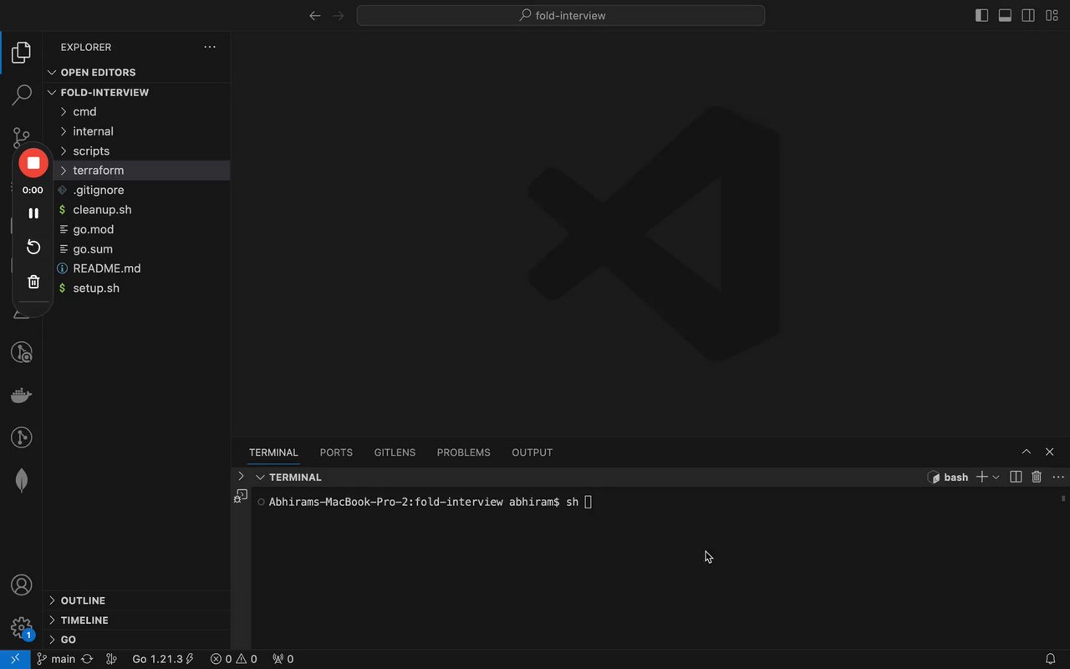Open Explorer's Views and More Actions menu
The image size is (1070, 669).
pyautogui.click(x=210, y=48)
